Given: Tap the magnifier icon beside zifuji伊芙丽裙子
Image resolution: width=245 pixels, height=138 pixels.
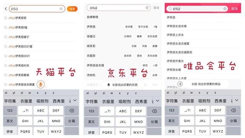Looking at the screenshot, I should point(6,37).
